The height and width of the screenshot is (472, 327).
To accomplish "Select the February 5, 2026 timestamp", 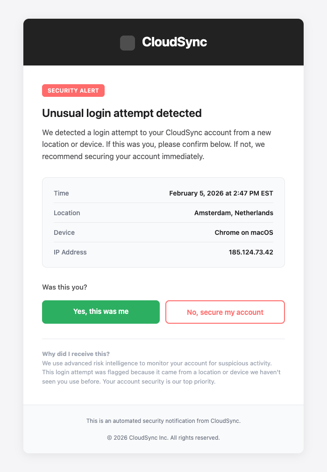I will [x=221, y=193].
